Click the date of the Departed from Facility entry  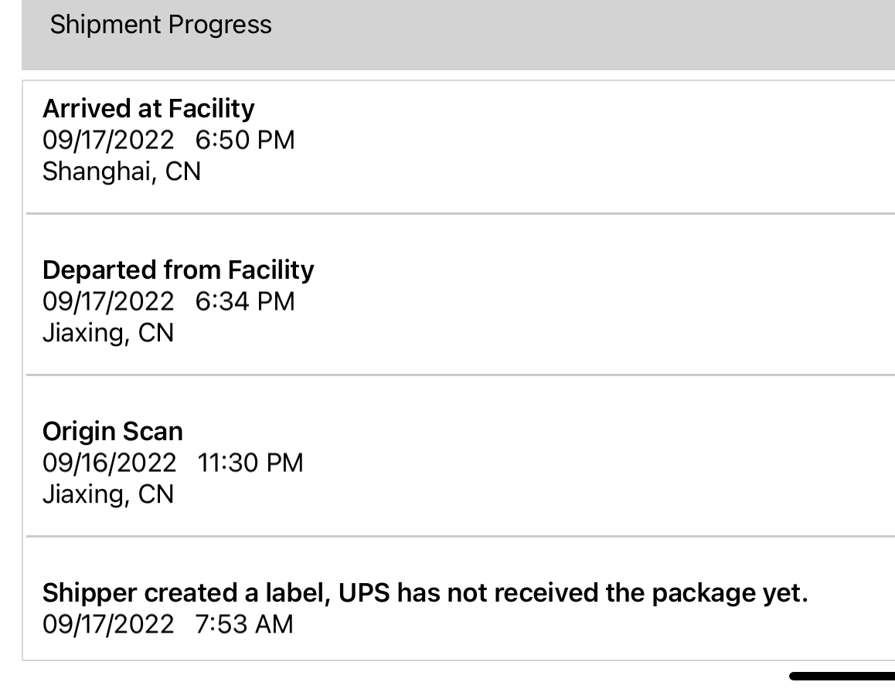[x=109, y=301]
